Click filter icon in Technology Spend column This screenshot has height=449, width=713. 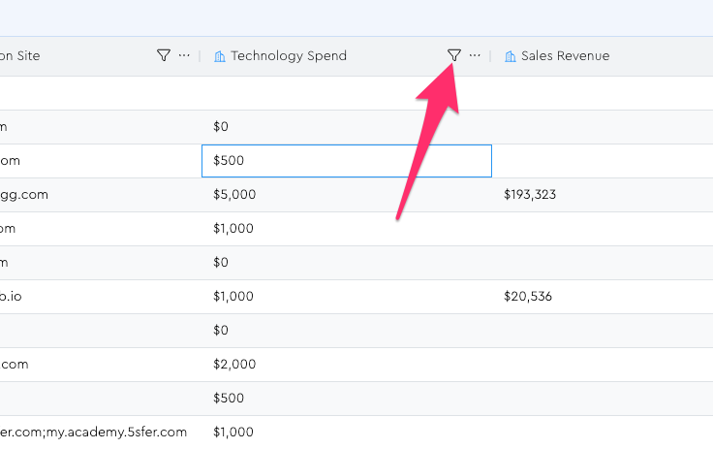(453, 56)
